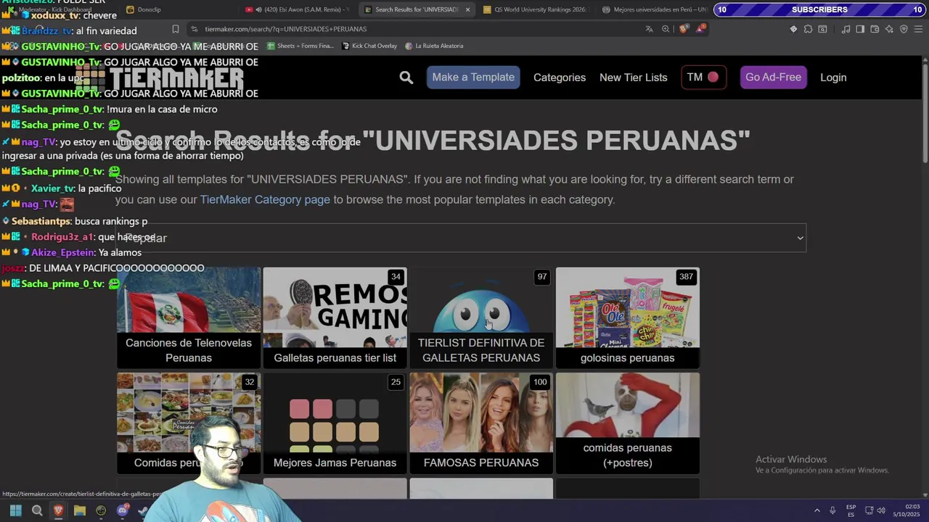Open Categories in the TierMaker navbar
The width and height of the screenshot is (929, 522).
click(560, 78)
